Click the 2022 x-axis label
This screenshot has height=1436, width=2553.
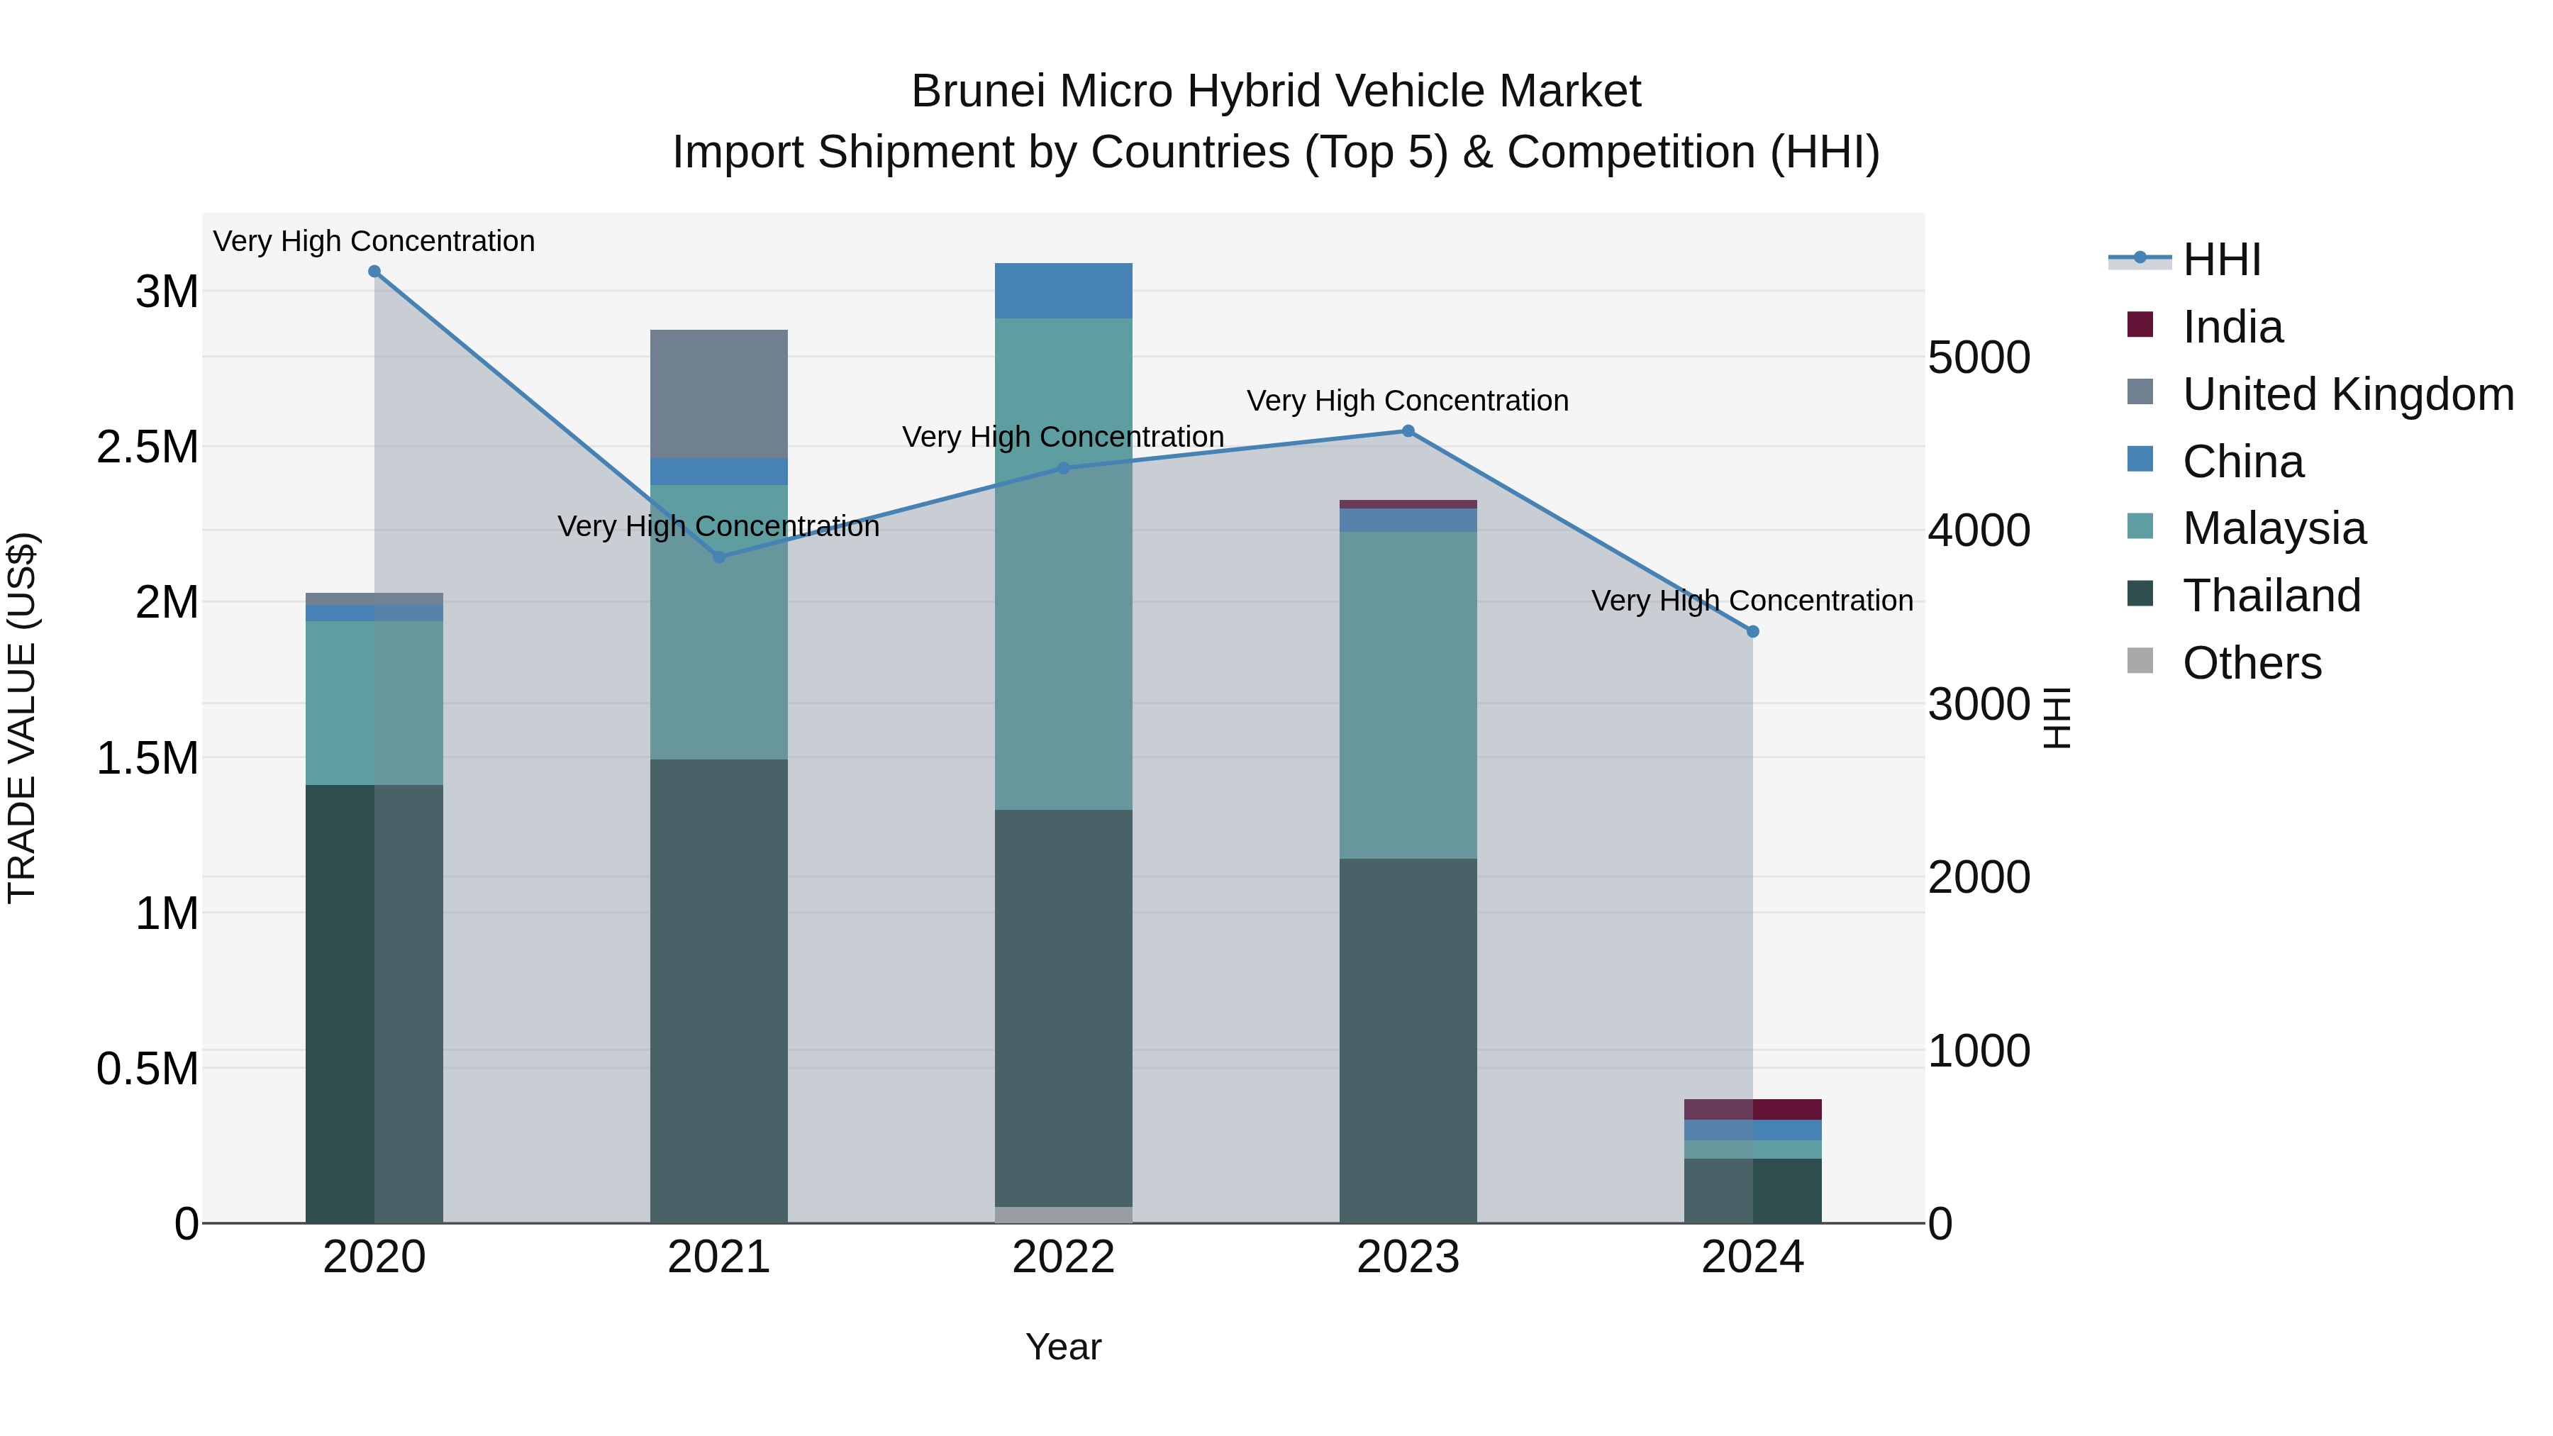(x=1064, y=1257)
